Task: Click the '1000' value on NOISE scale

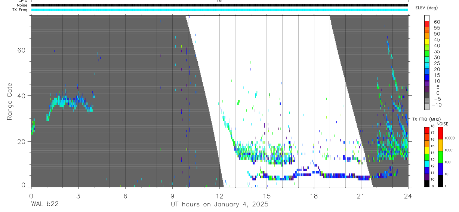Action: coord(449,150)
